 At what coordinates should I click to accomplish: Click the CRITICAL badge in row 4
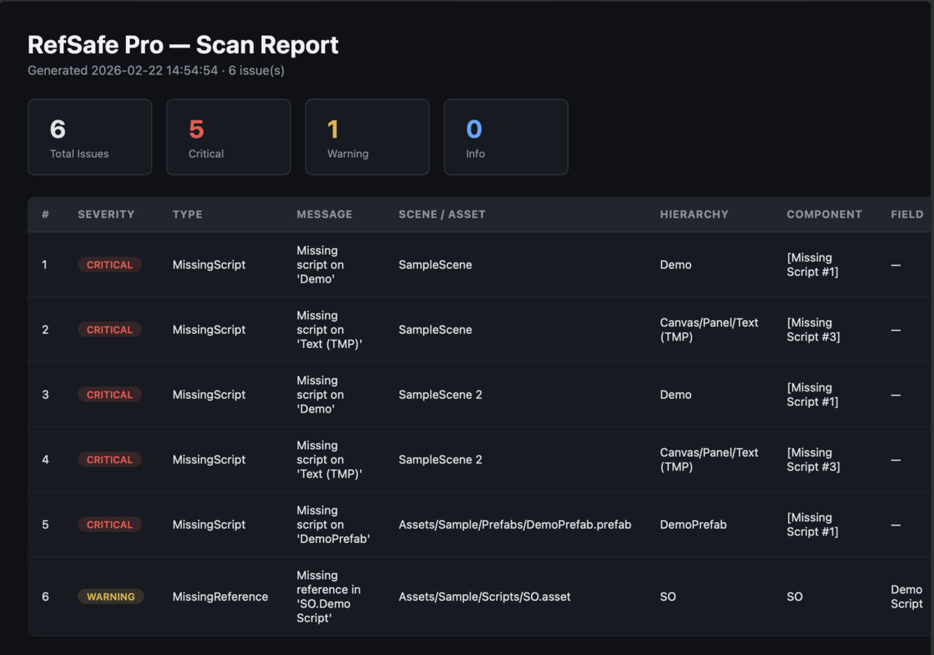tap(110, 459)
